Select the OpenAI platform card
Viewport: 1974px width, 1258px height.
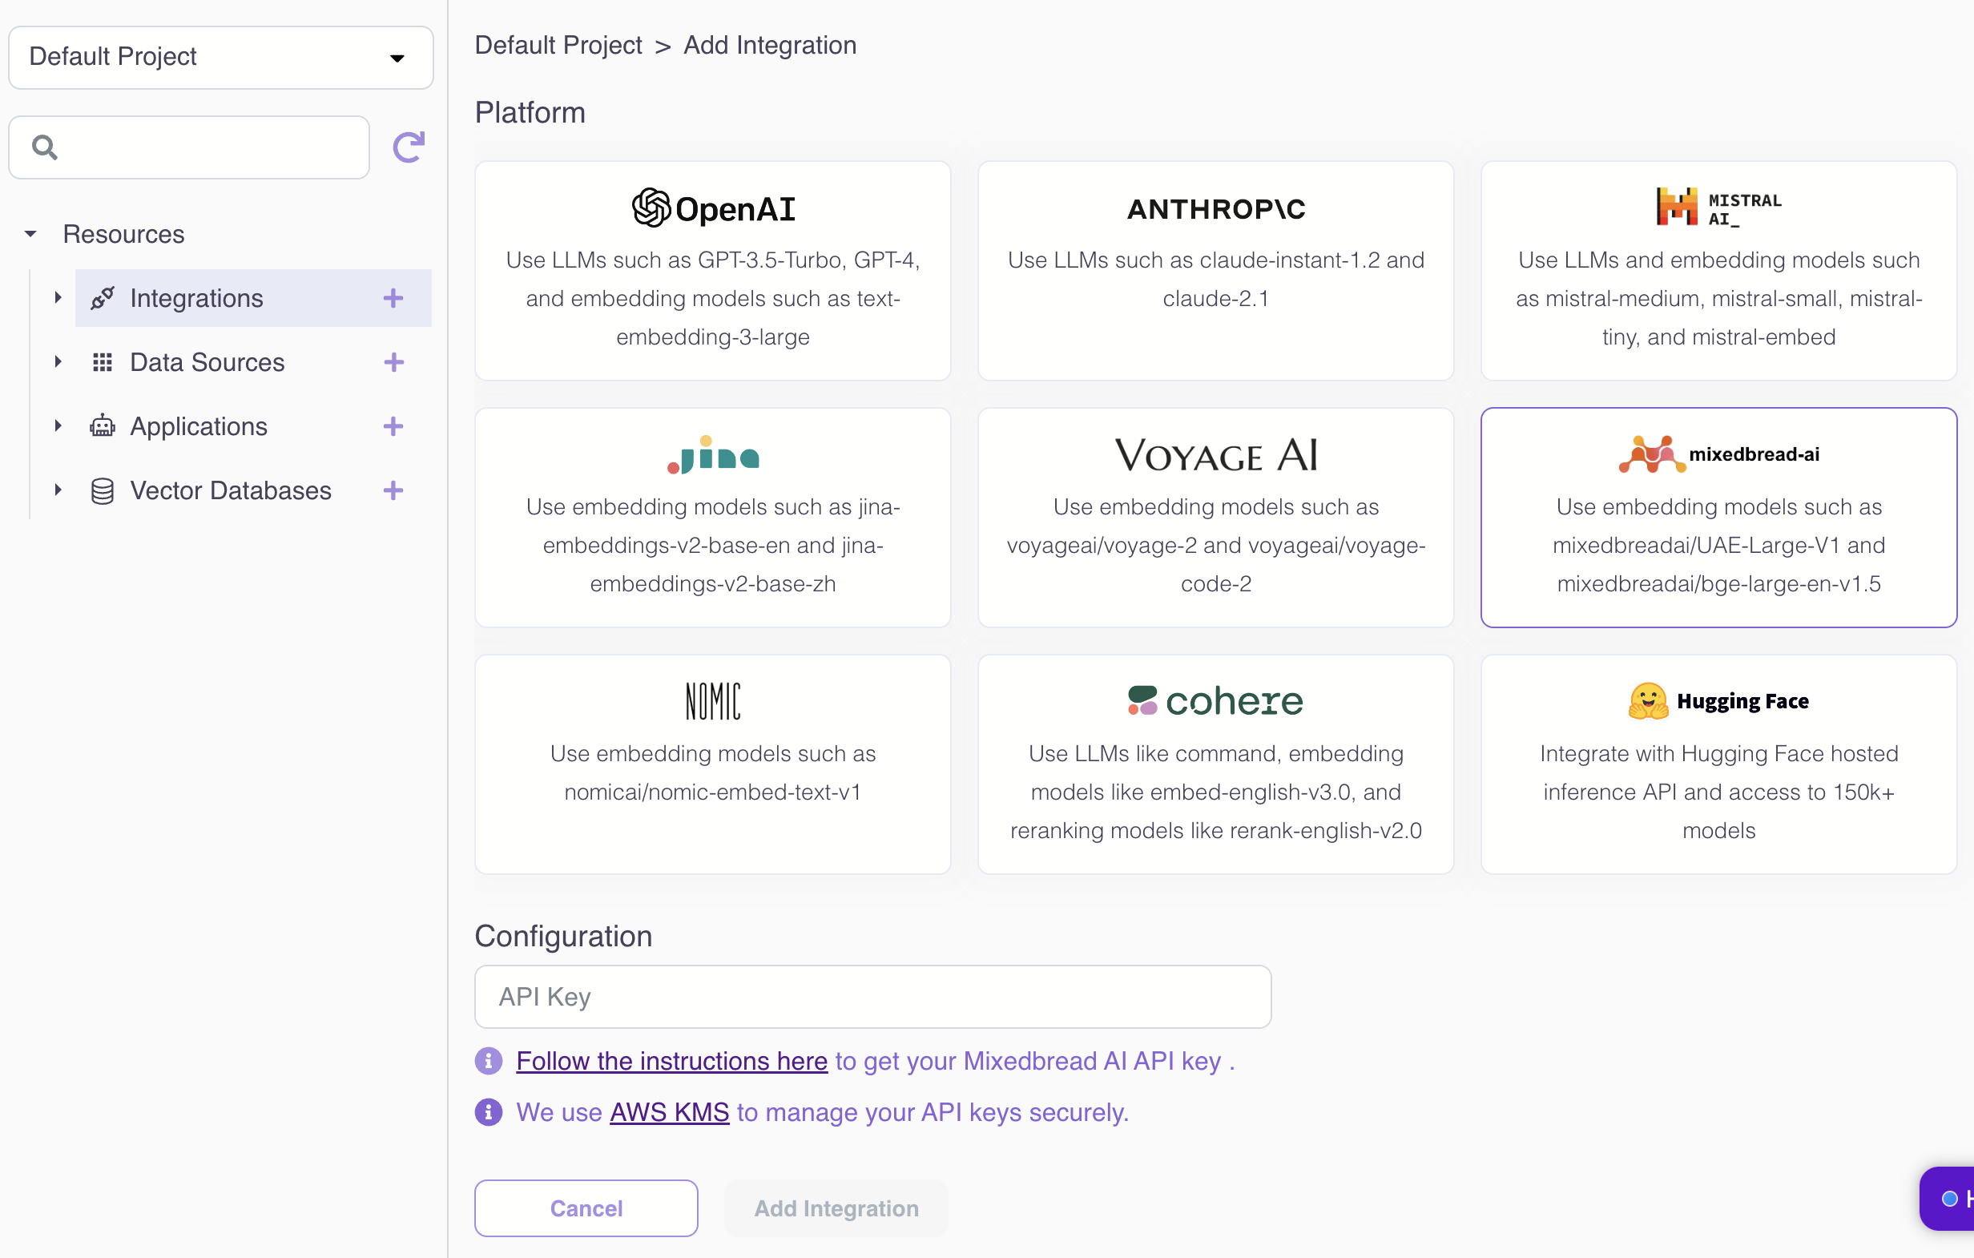(x=712, y=271)
